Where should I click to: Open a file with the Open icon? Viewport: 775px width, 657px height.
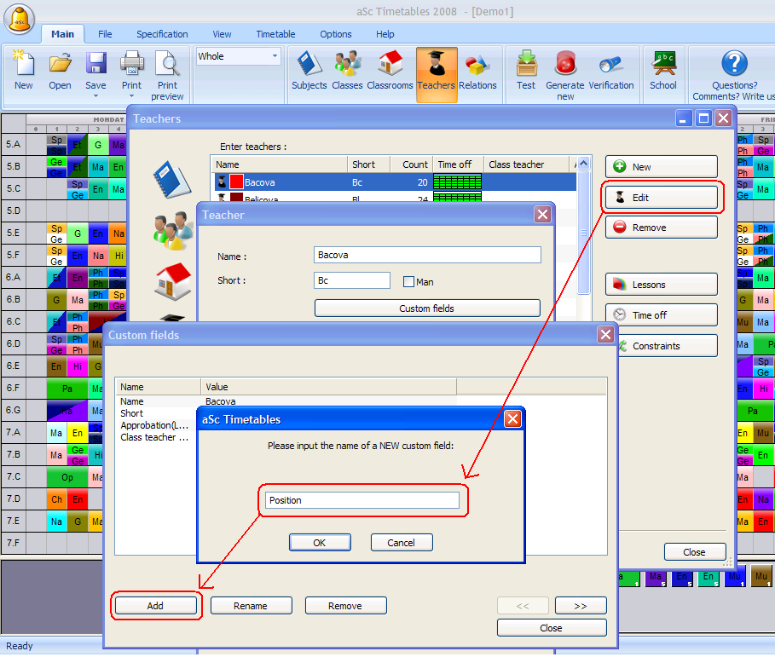click(x=60, y=65)
